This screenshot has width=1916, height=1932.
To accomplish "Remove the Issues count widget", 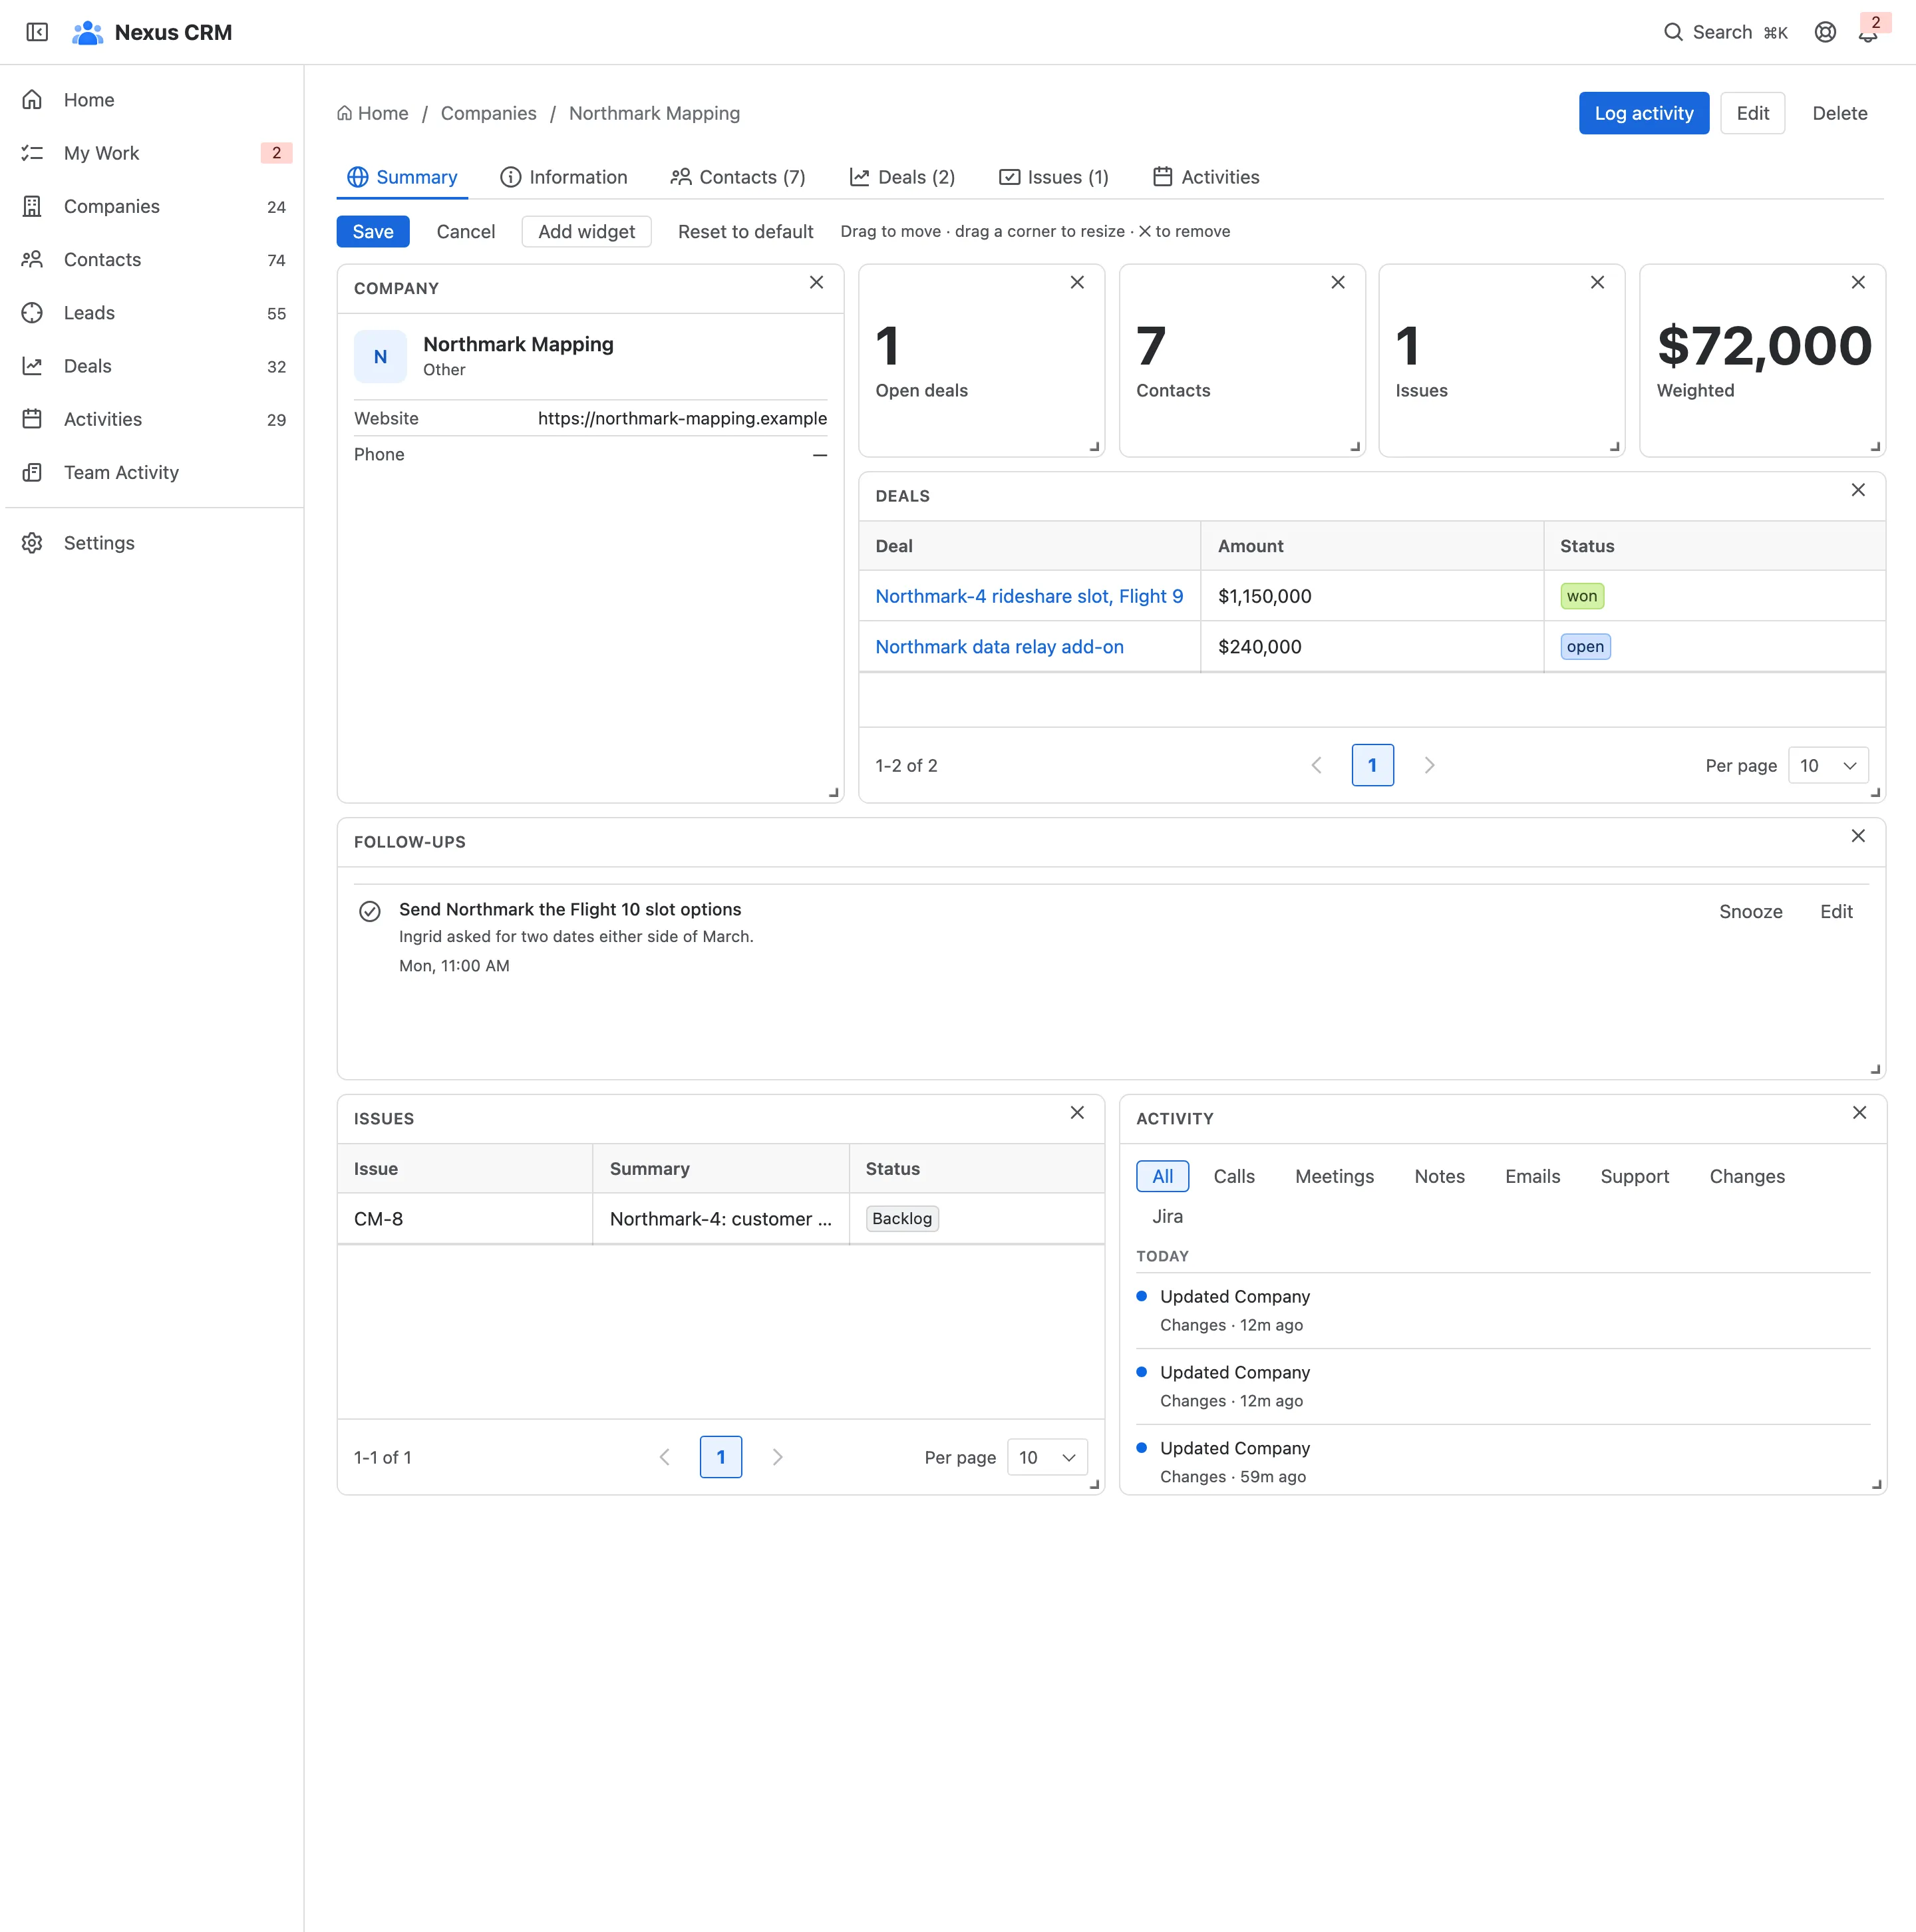I will (1597, 283).
